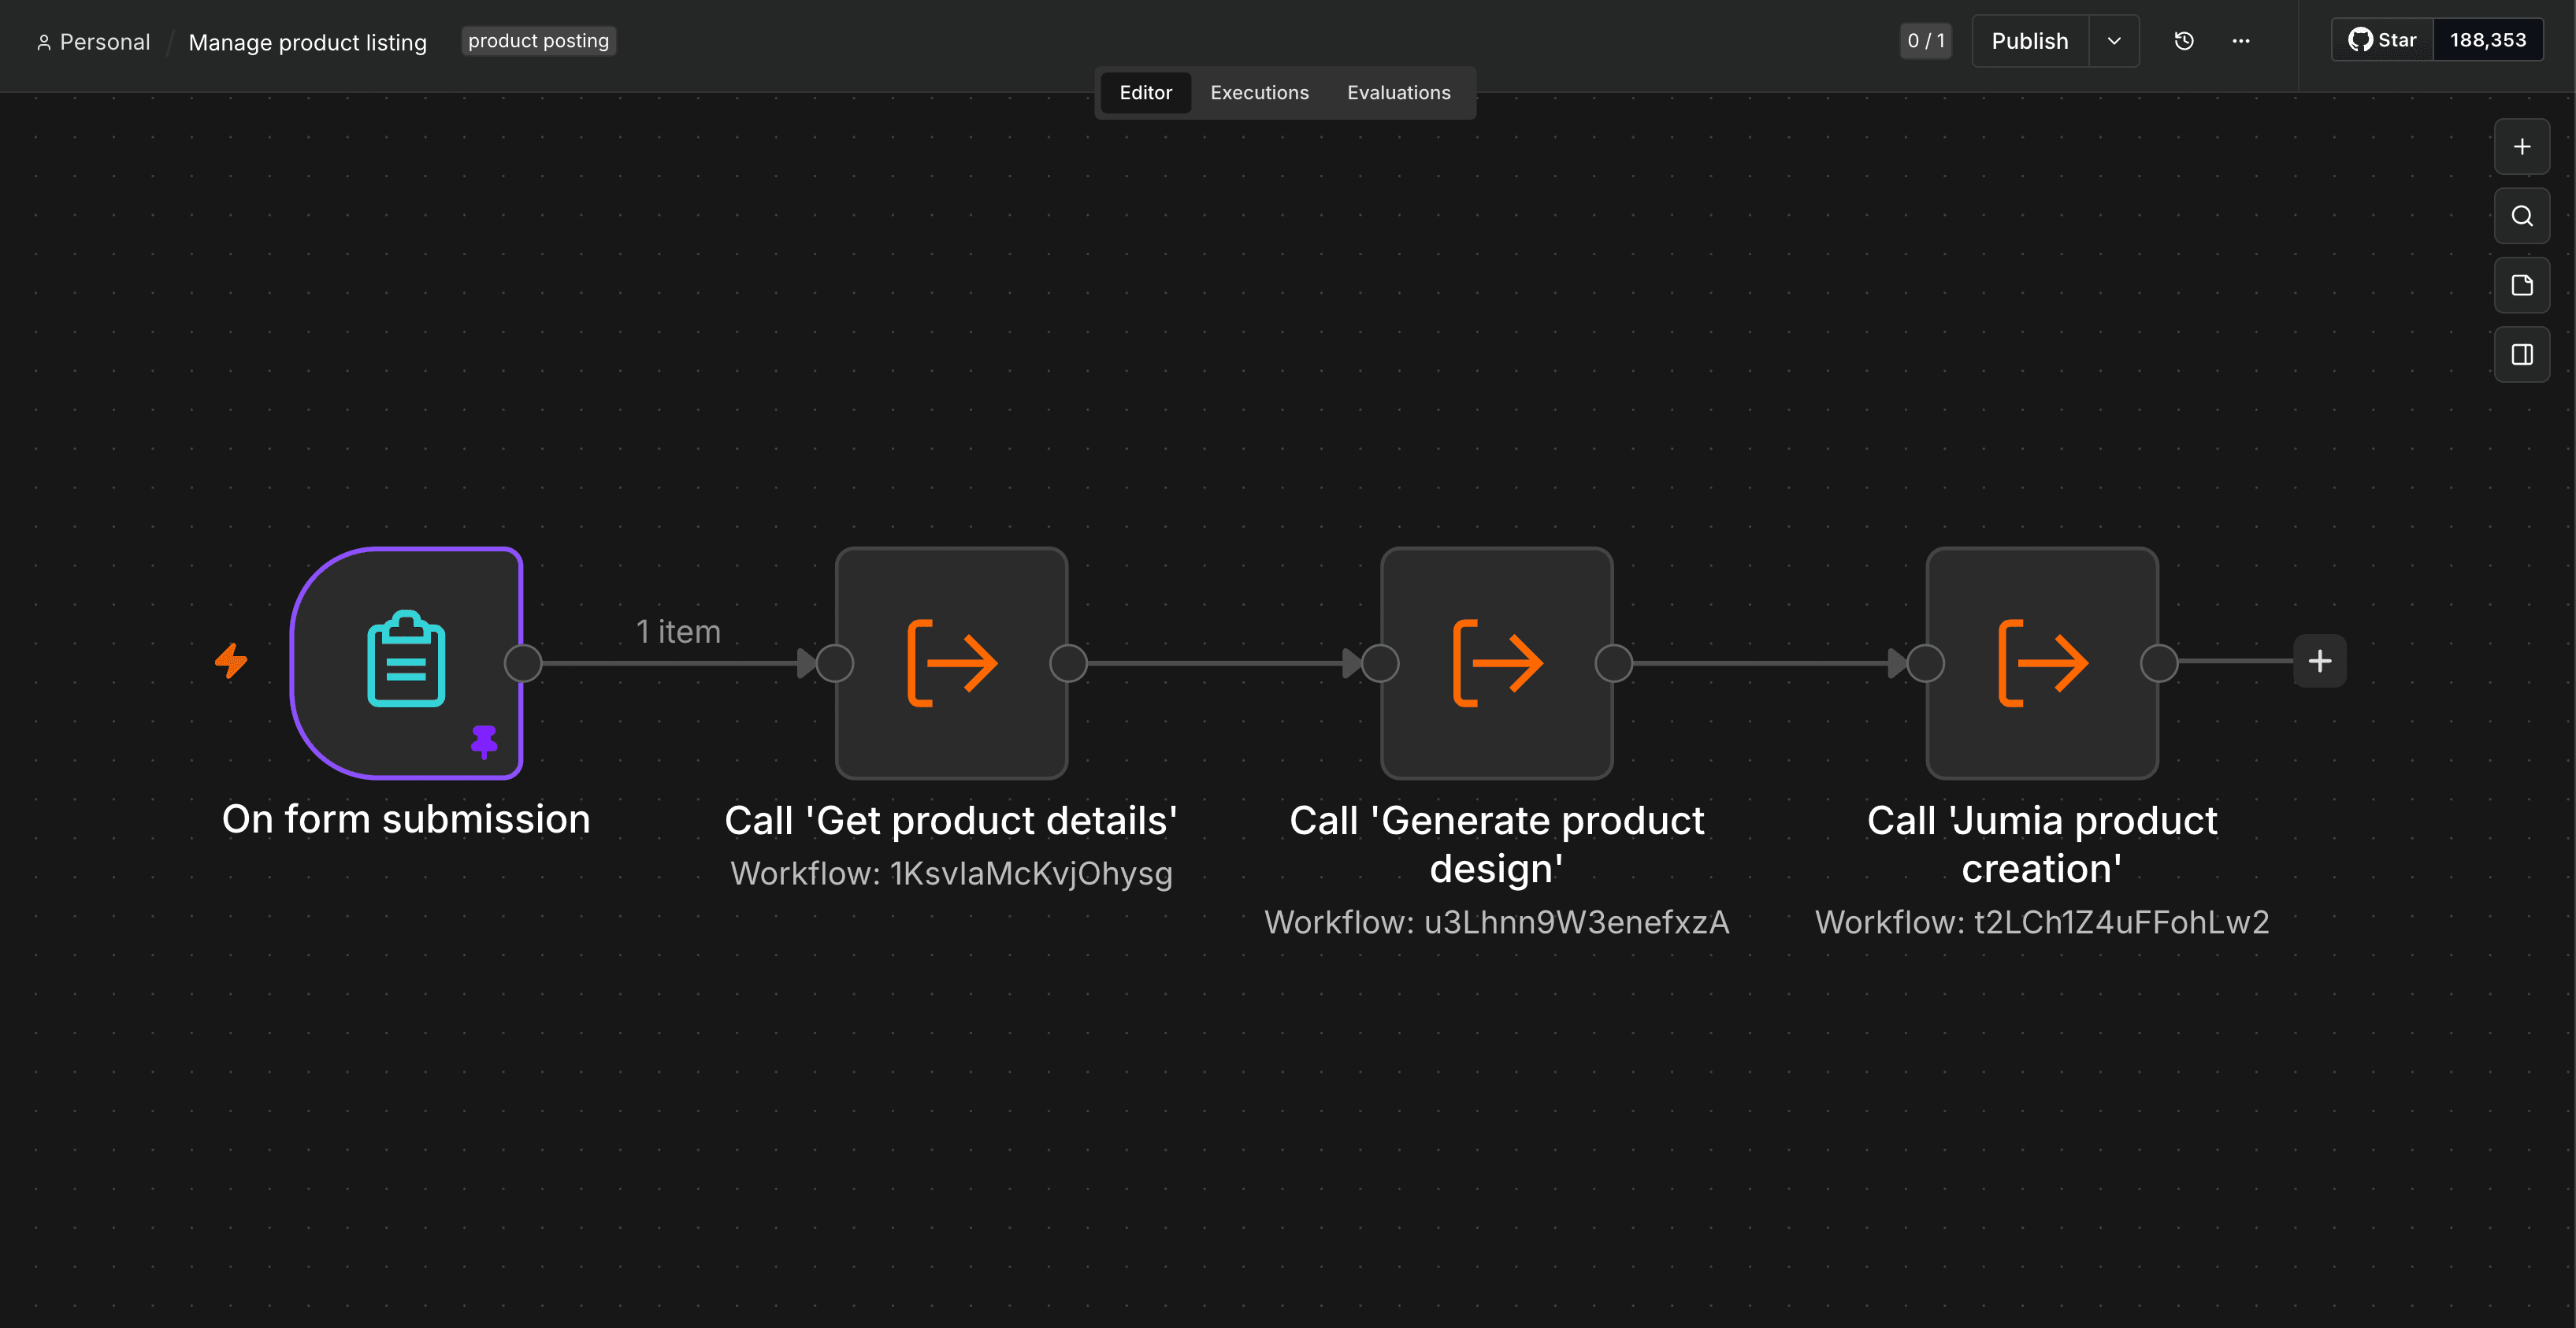Click plus connector after Jumia node
This screenshot has height=1328, width=2576.
(x=2320, y=661)
